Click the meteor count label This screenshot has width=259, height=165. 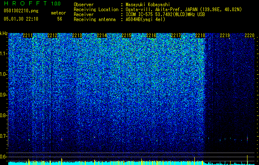click(x=58, y=13)
